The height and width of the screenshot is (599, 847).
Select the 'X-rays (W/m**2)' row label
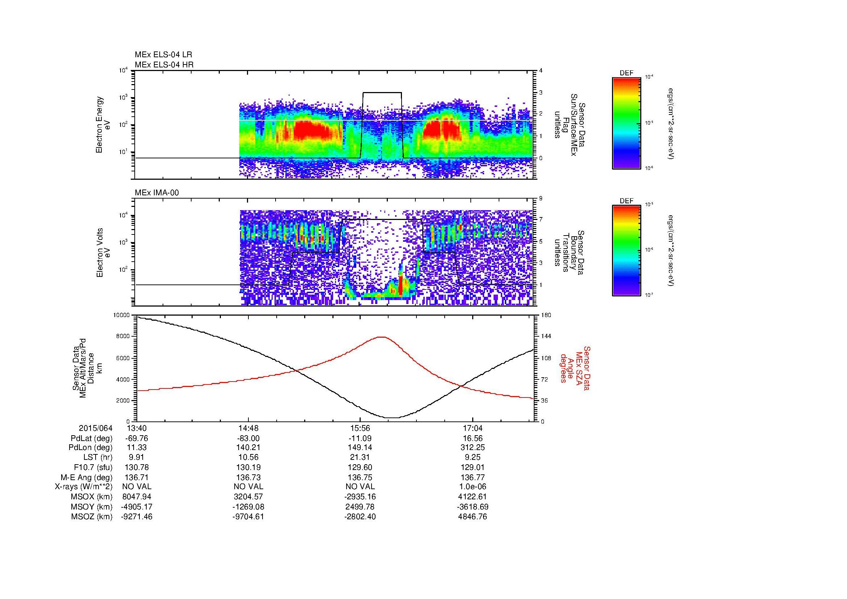point(84,487)
